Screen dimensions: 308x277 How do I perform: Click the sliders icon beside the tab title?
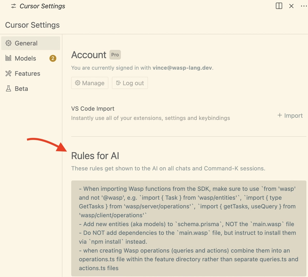pos(13,6)
